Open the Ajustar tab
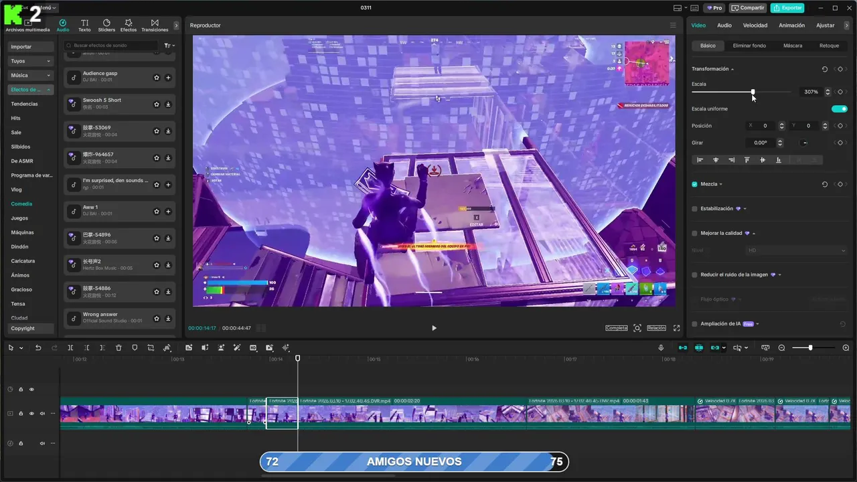 [826, 25]
